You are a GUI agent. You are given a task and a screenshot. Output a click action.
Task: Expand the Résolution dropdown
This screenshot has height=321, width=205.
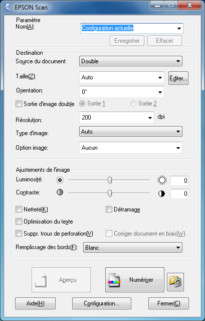point(117,118)
